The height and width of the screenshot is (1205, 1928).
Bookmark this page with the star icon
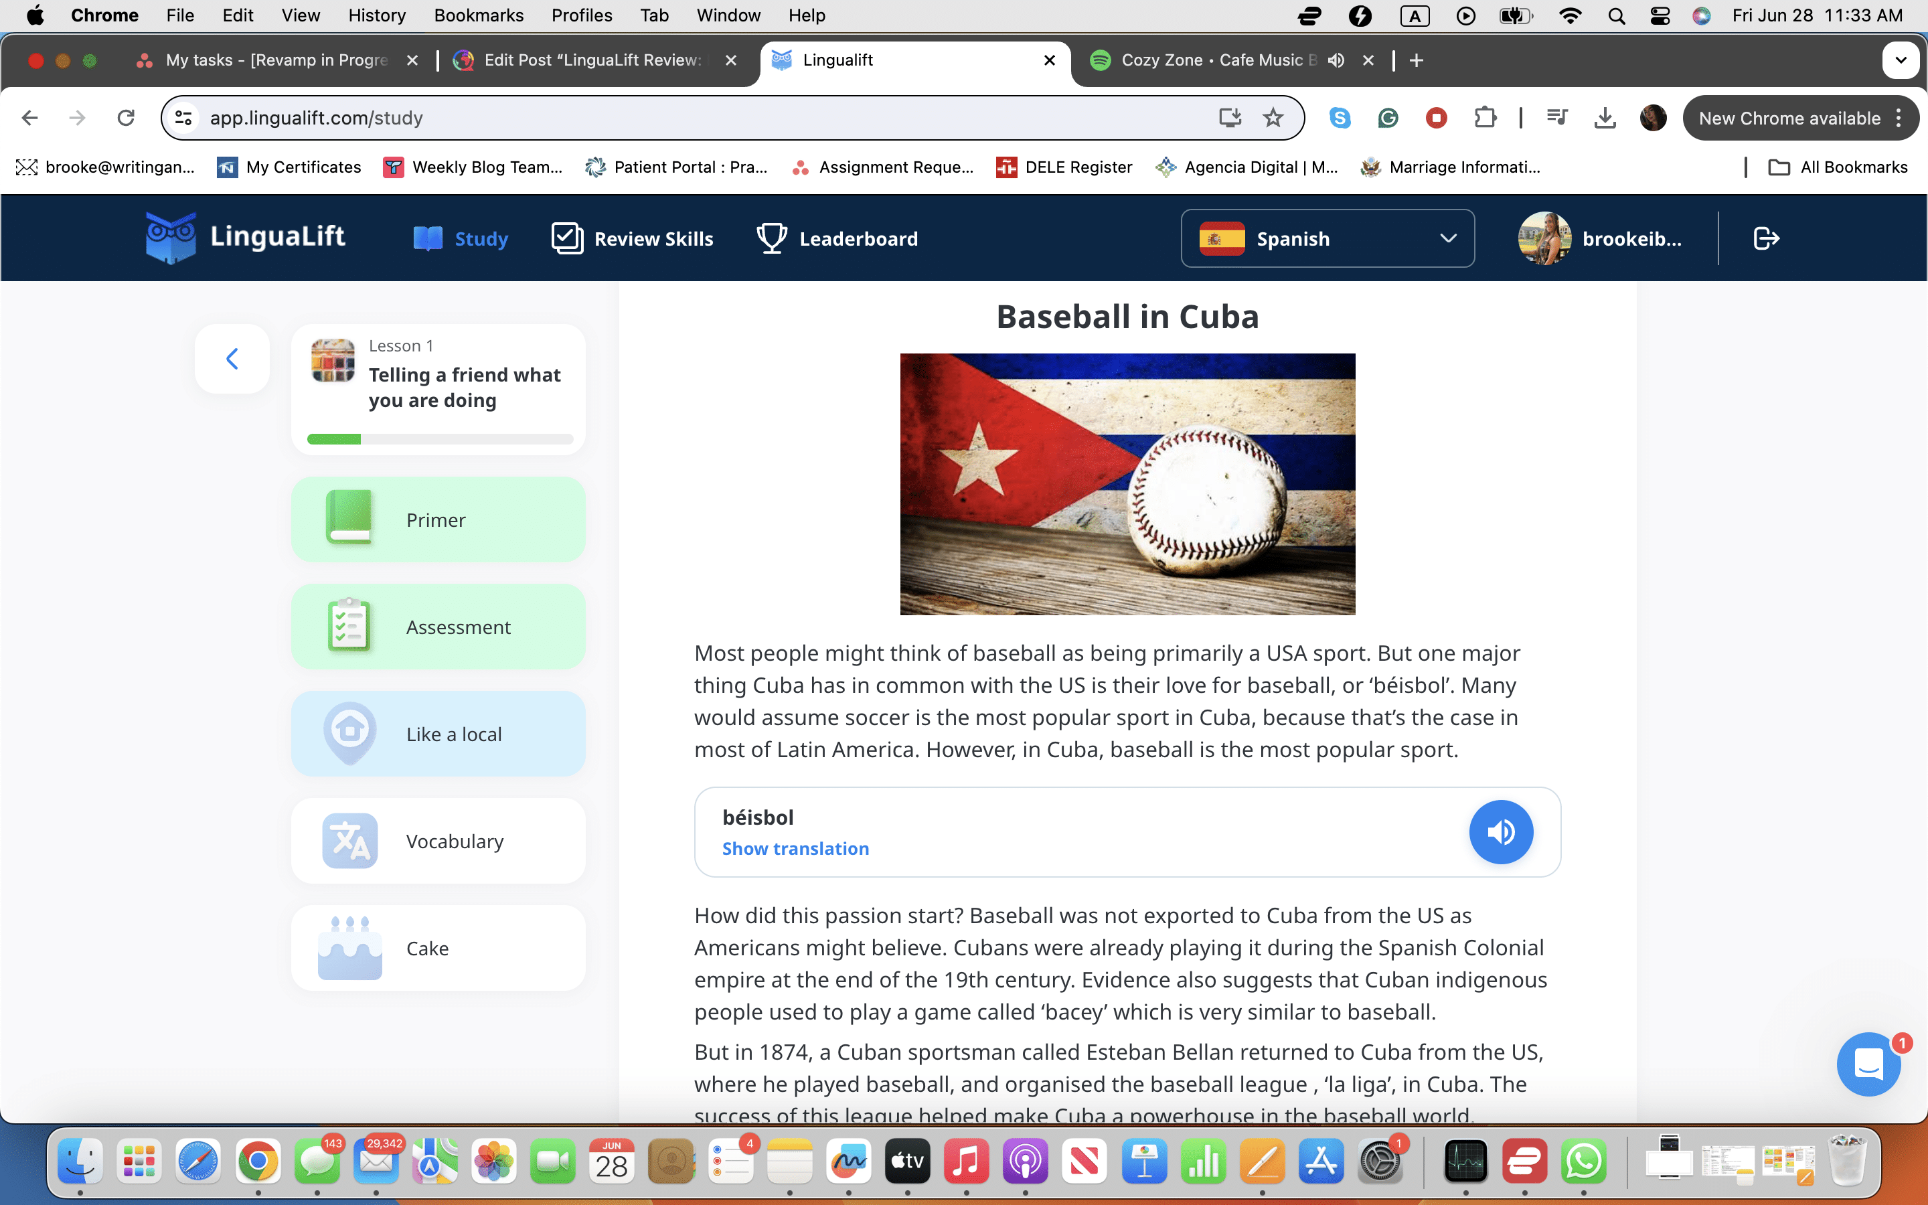click(x=1273, y=118)
